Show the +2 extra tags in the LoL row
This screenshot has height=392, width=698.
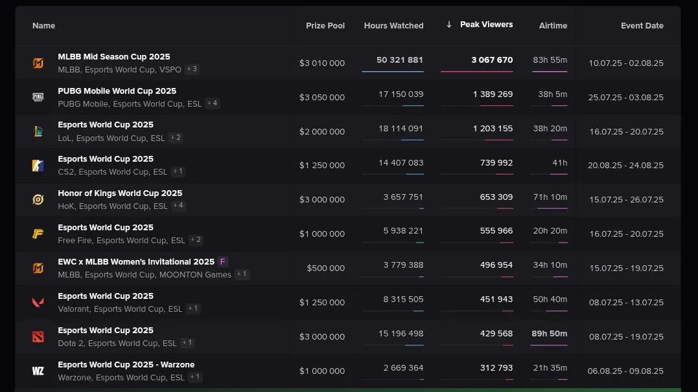[x=175, y=138]
